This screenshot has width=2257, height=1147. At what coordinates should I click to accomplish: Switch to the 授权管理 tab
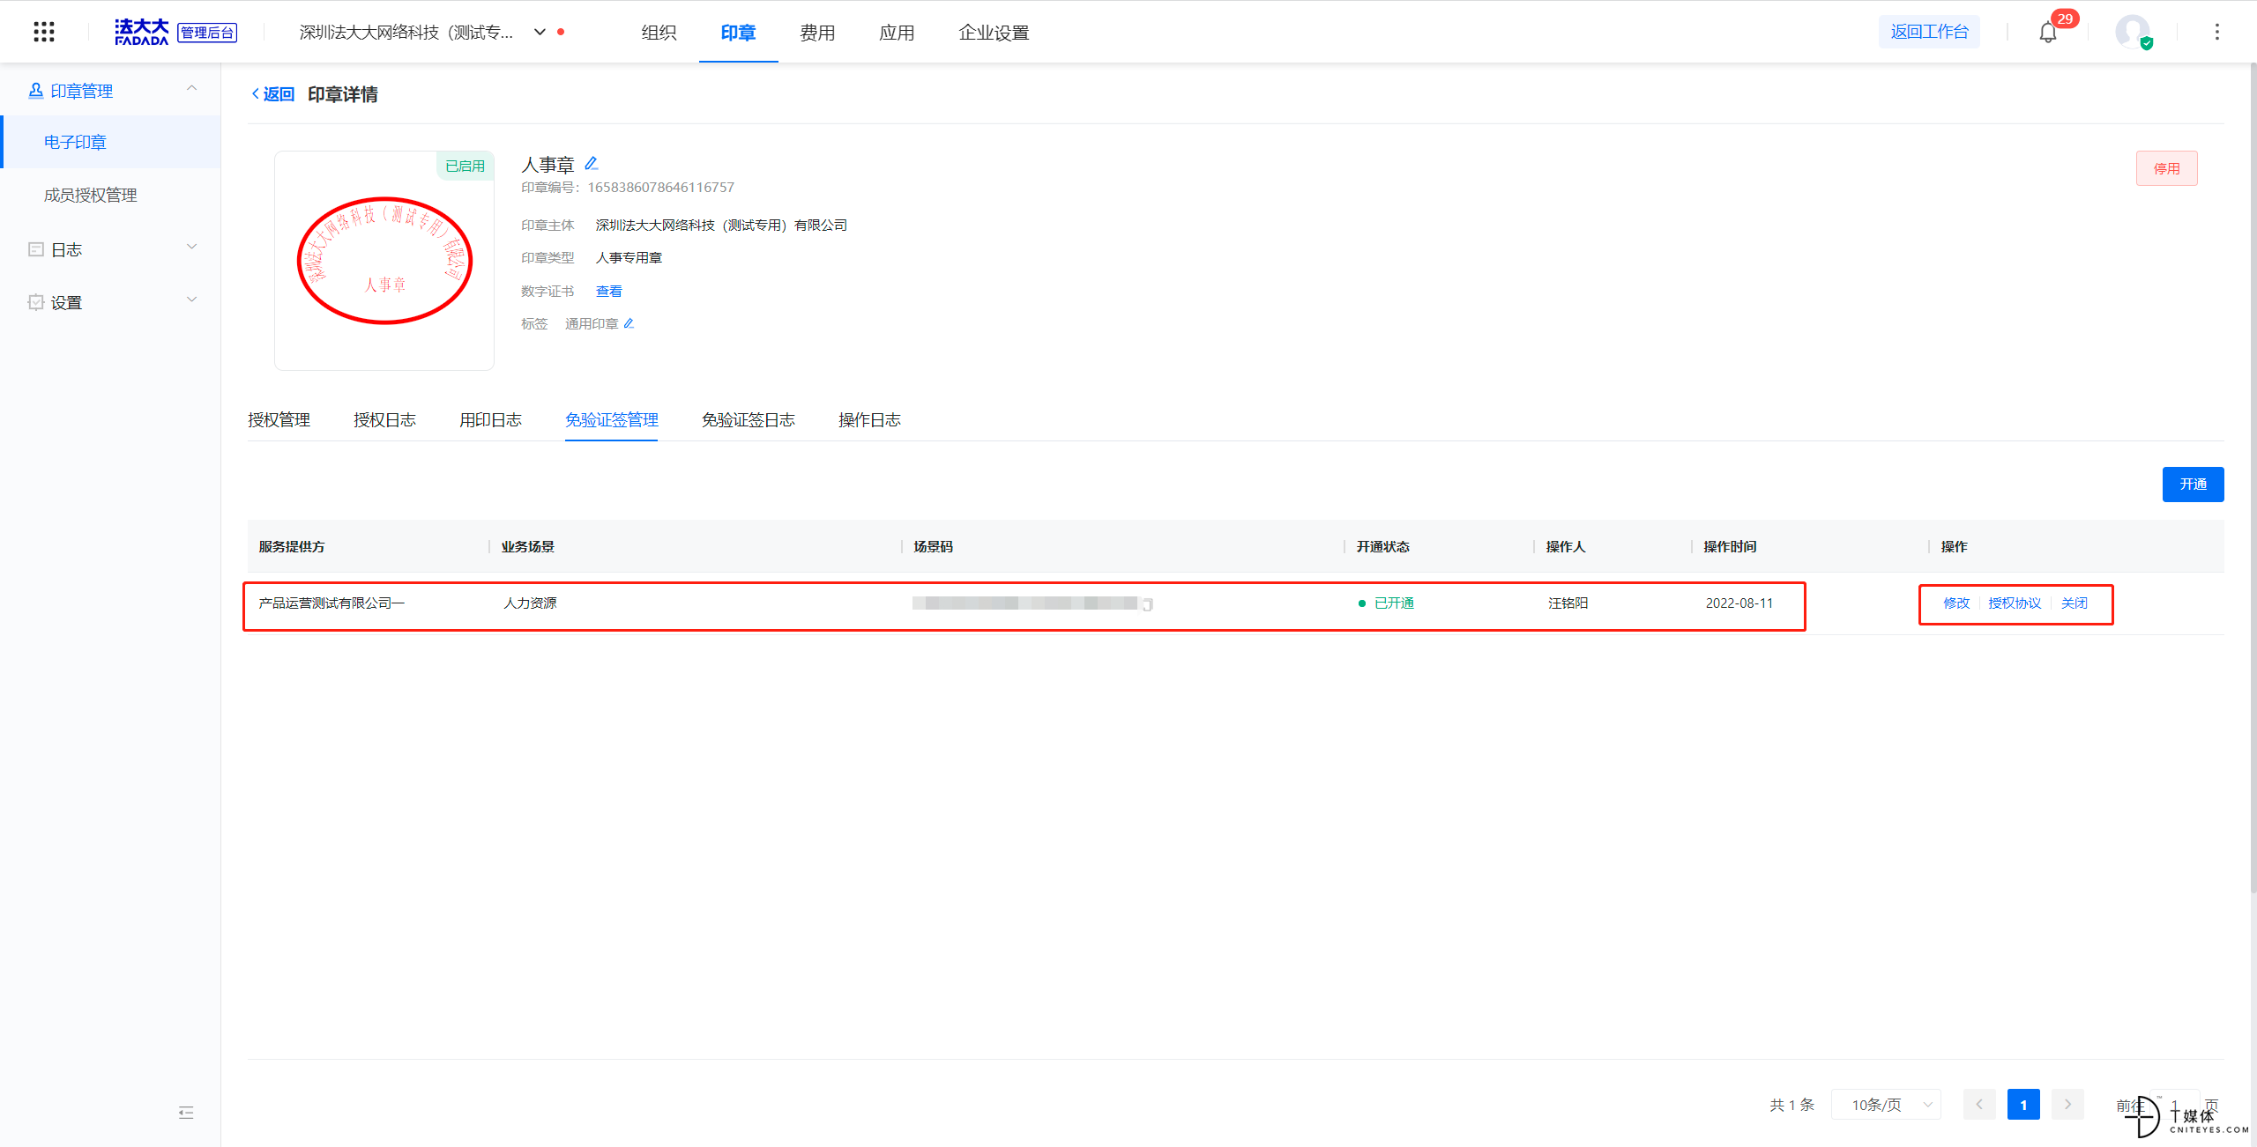[279, 420]
